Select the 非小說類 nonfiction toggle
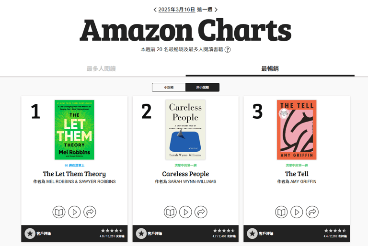This screenshot has width=368, height=246. (x=203, y=87)
